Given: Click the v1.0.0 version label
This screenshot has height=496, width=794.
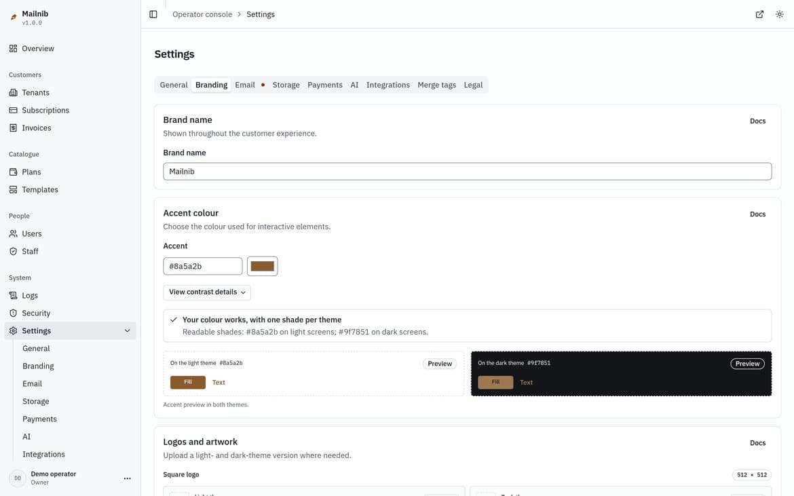Looking at the screenshot, I should click(x=32, y=23).
